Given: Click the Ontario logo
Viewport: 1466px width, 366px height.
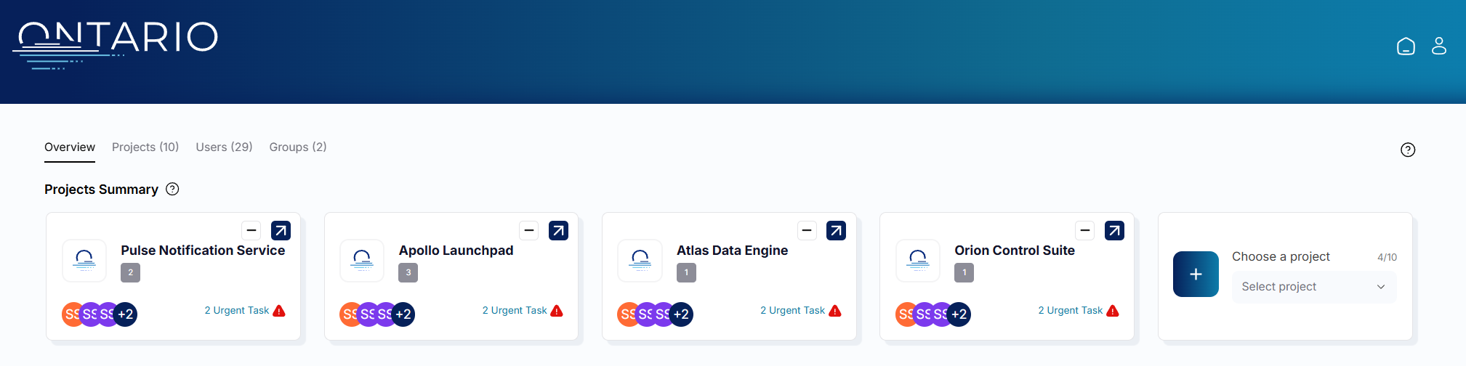Looking at the screenshot, I should (116, 45).
